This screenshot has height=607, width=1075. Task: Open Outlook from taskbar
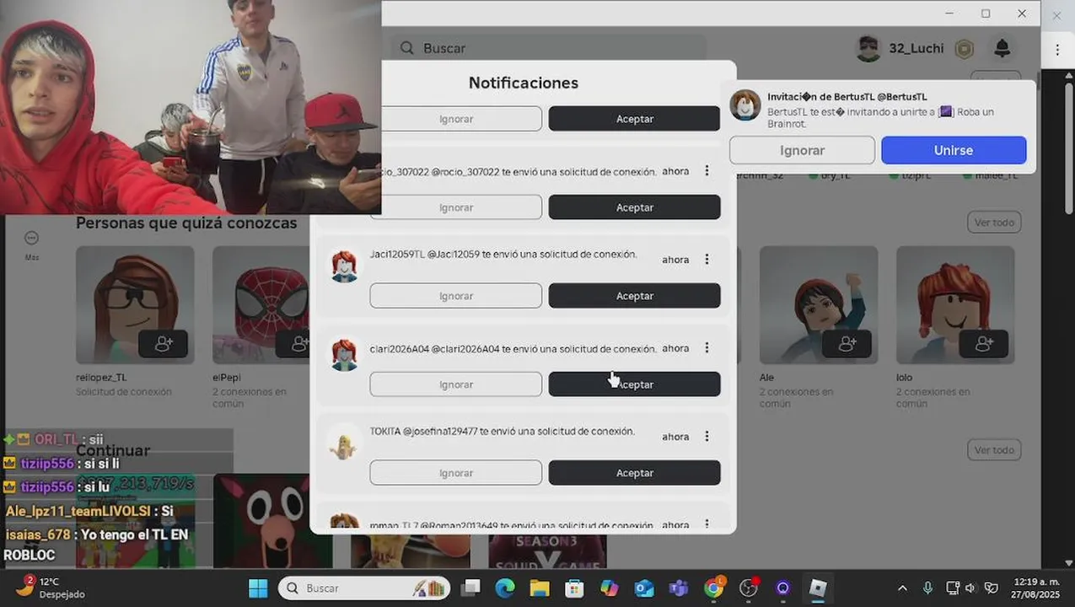tap(644, 588)
